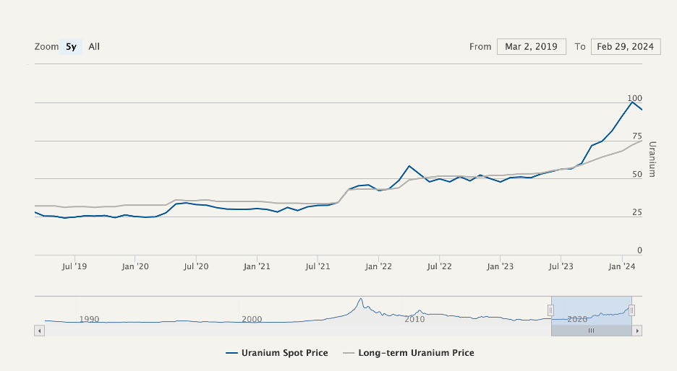This screenshot has height=371, width=677.
Task: Click the 2000 area of the navigator
Action: tap(252, 318)
